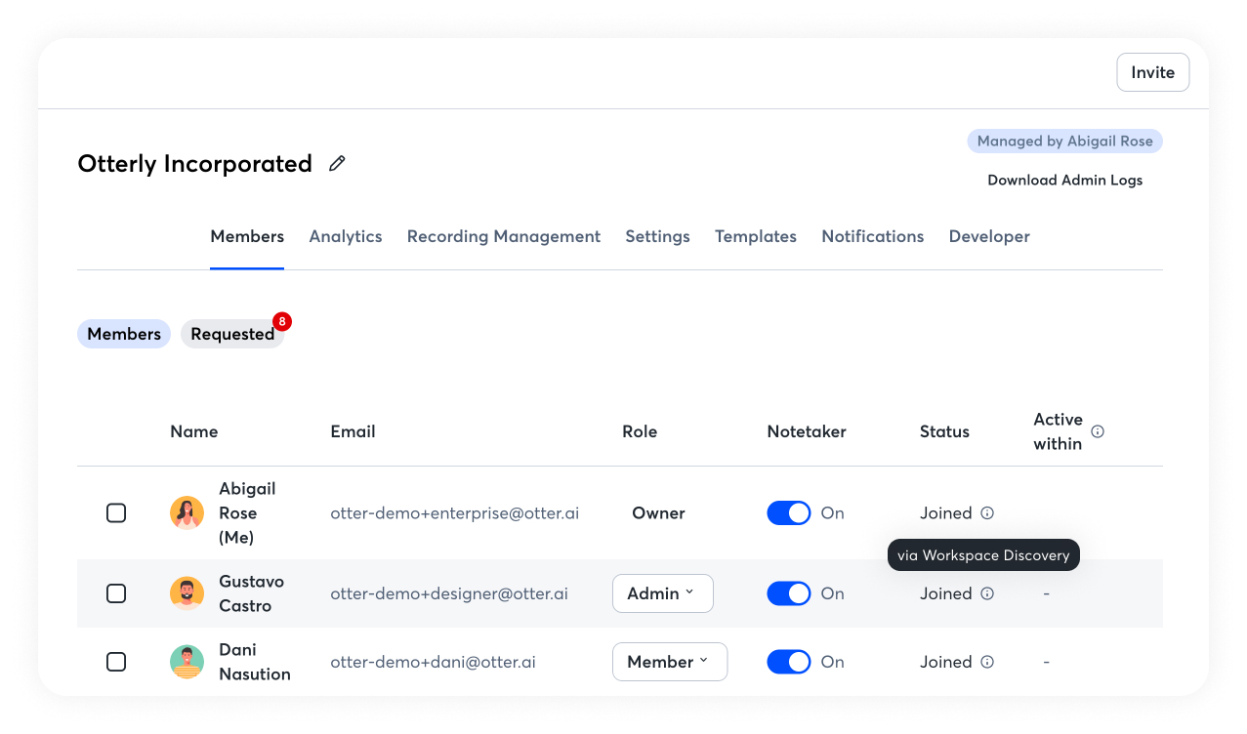Viewport: 1247px width, 734px height.
Task: Click the Name column header
Action: (x=194, y=431)
